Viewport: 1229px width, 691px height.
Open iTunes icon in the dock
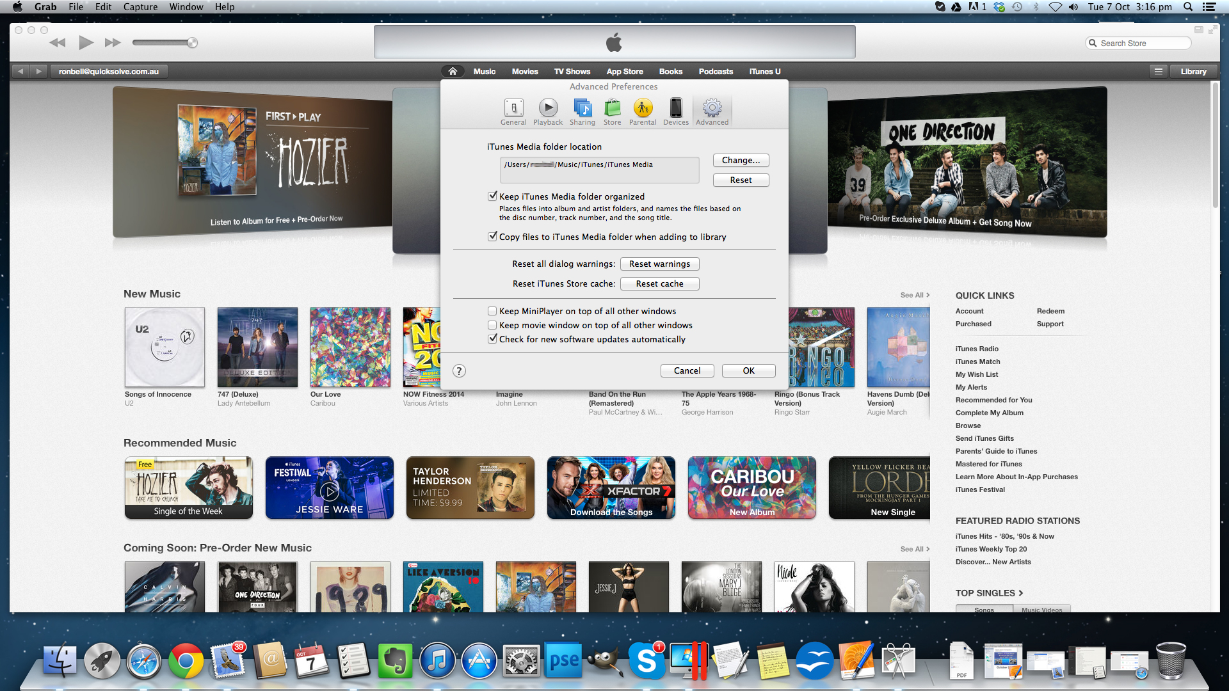coord(437,660)
